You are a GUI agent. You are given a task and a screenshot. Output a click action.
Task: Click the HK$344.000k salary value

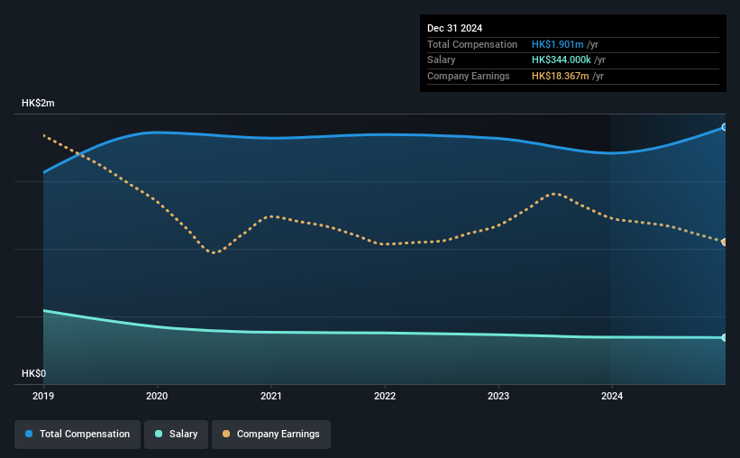(562, 60)
